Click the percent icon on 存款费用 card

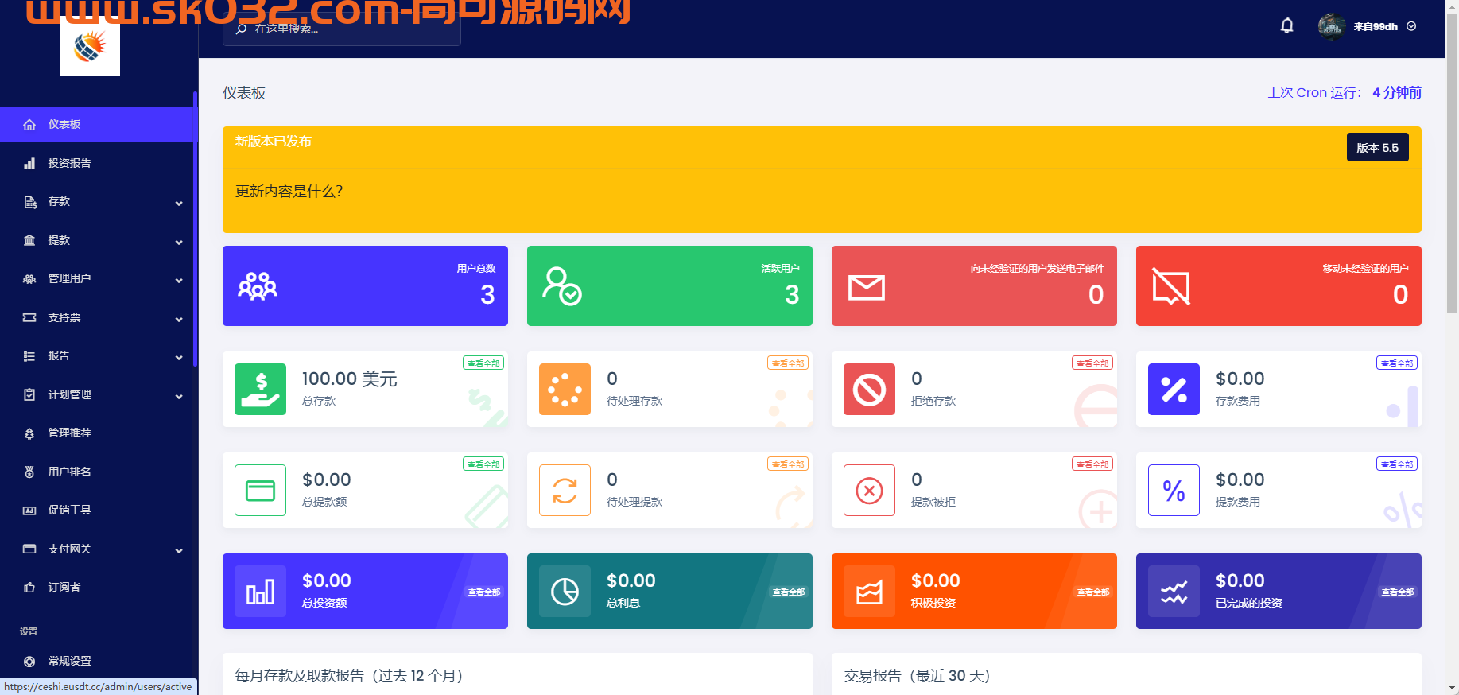(1174, 390)
